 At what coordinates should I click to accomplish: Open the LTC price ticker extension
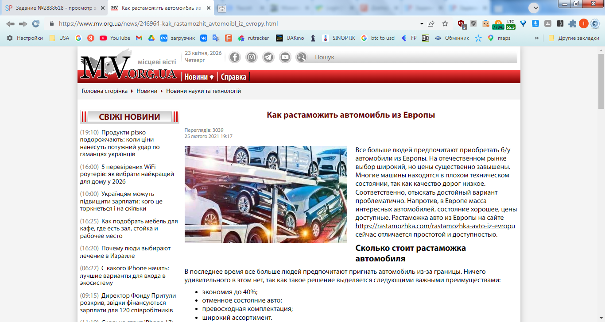click(x=511, y=24)
